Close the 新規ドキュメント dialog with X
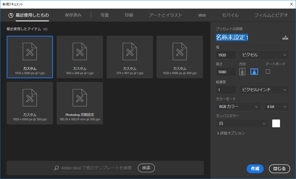 click(x=292, y=4)
